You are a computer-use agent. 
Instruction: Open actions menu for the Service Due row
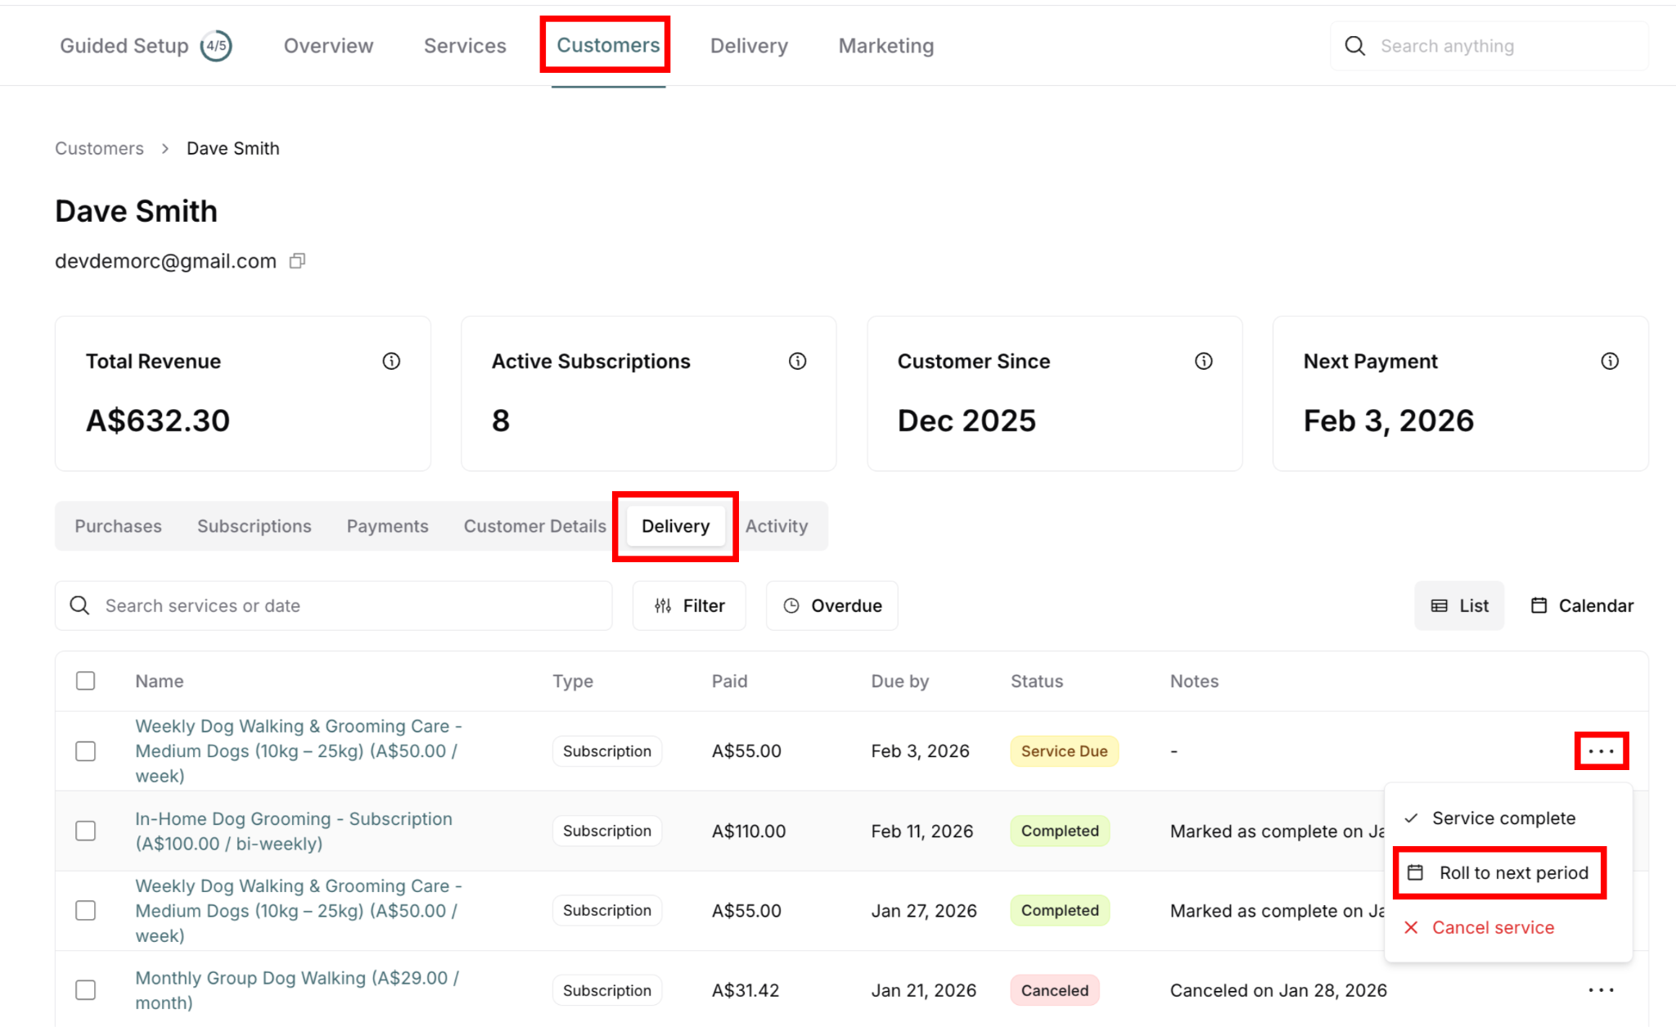point(1601,751)
